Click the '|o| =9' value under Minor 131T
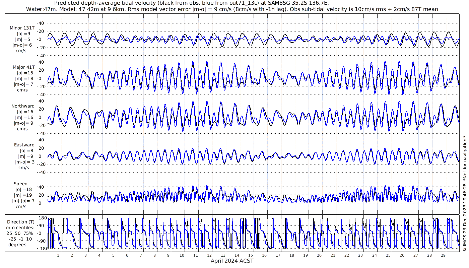The image size is (469, 268). coord(24,33)
